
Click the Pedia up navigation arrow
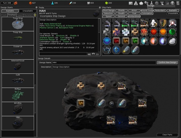pos(93,54)
